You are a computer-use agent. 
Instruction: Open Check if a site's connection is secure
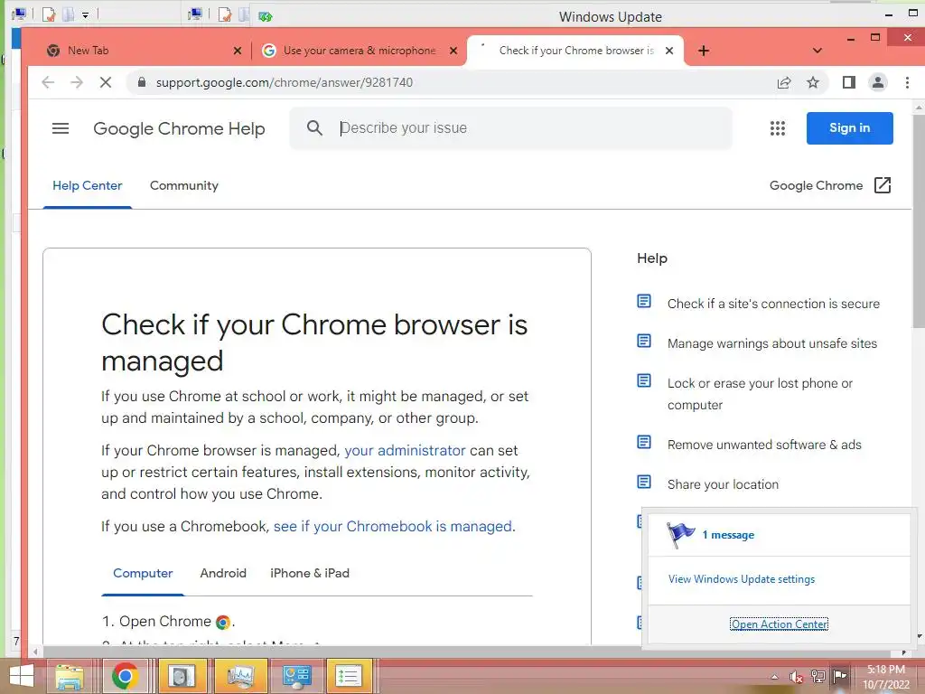point(773,304)
